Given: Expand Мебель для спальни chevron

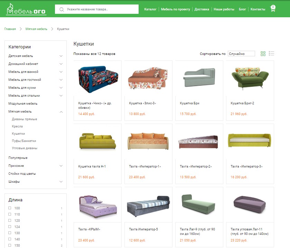Looking at the screenshot, I should coord(61,96).
